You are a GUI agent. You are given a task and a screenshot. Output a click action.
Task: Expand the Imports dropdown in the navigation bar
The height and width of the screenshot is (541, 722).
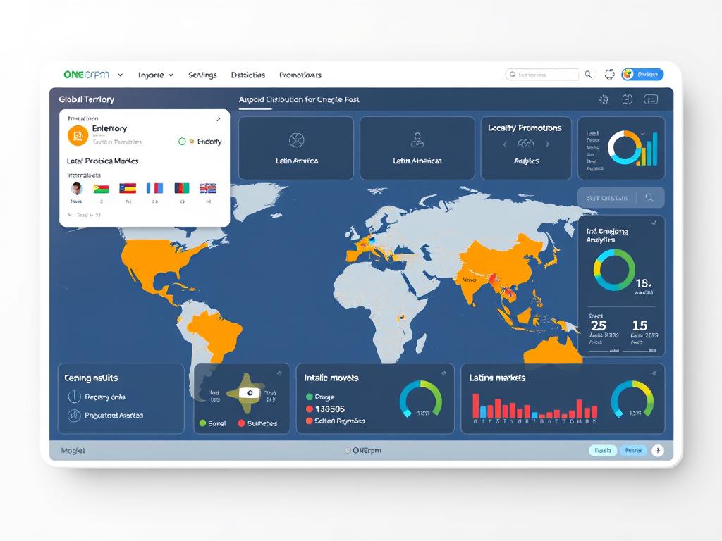coord(155,75)
